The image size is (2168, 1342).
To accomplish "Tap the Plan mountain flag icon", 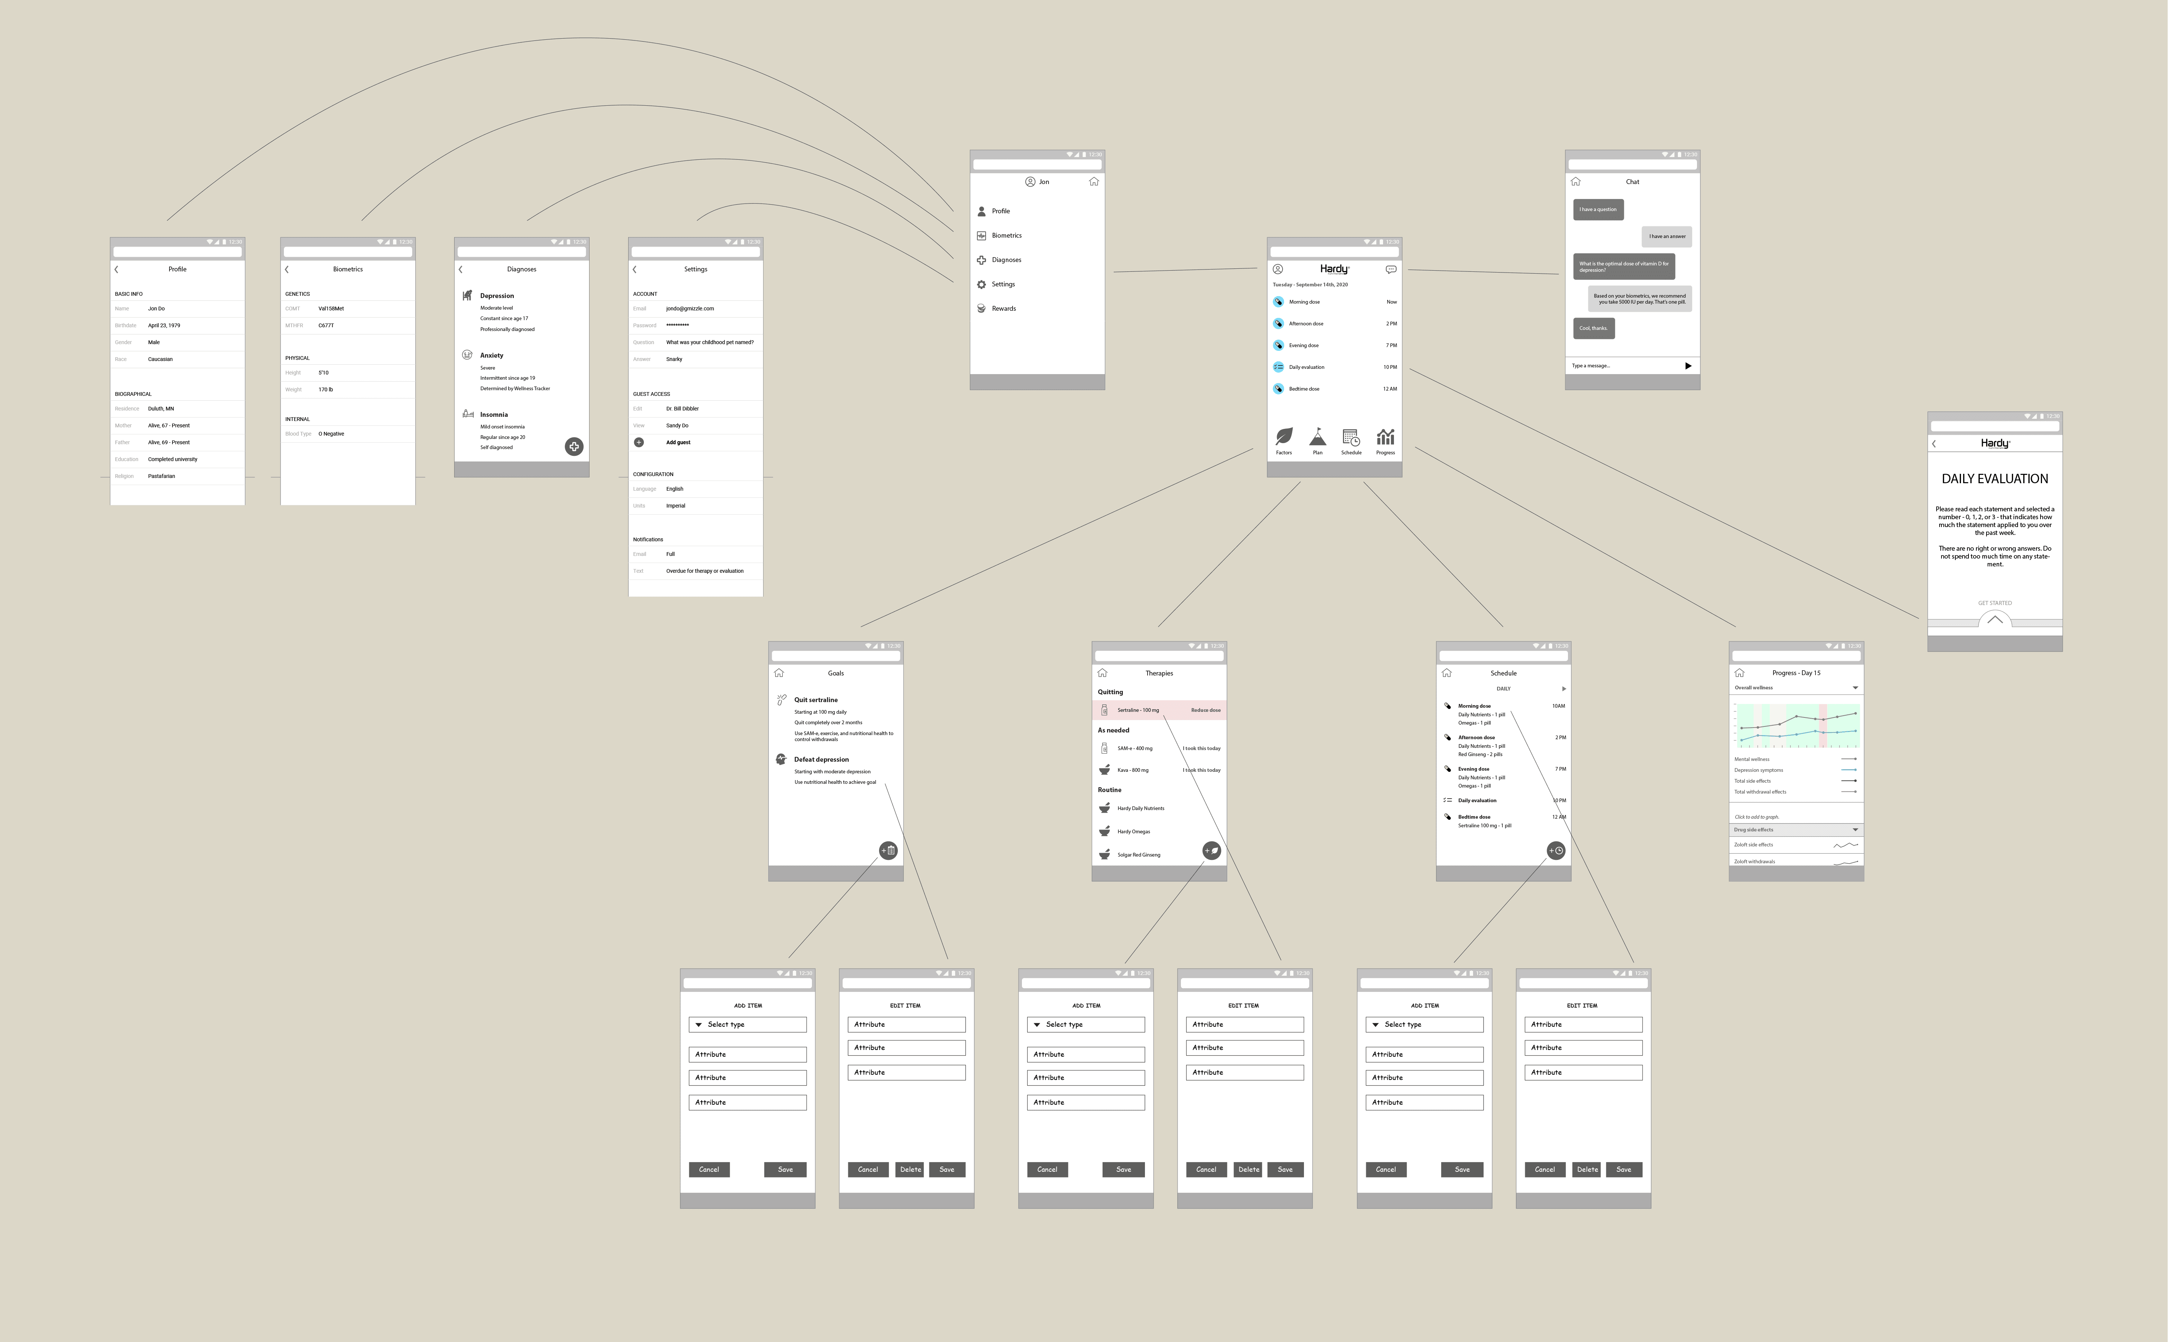I will (x=1317, y=437).
